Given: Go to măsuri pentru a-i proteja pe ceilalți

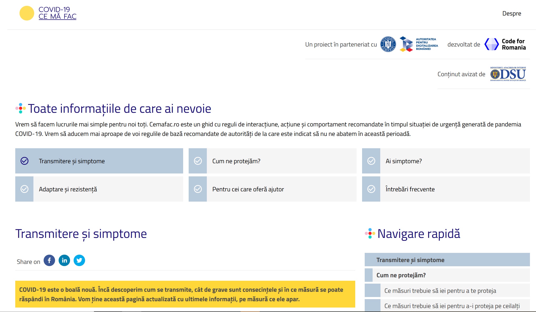Looking at the screenshot, I should coord(447,306).
